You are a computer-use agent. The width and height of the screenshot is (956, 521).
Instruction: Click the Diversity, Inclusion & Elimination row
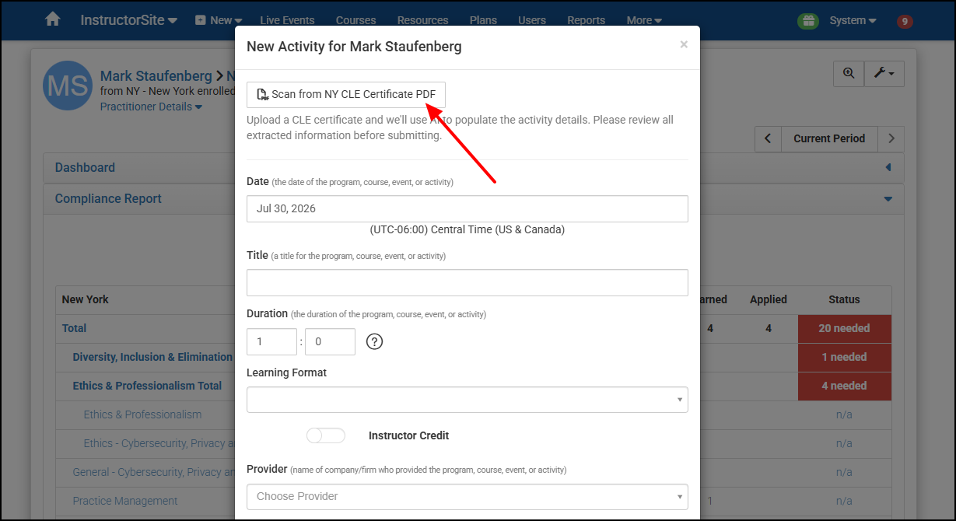[x=153, y=357]
